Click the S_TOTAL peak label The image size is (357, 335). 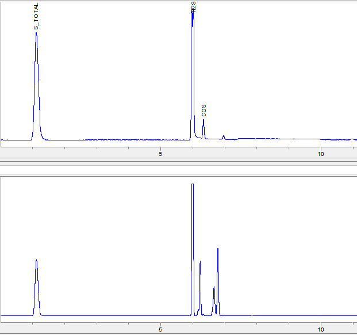pyautogui.click(x=36, y=17)
